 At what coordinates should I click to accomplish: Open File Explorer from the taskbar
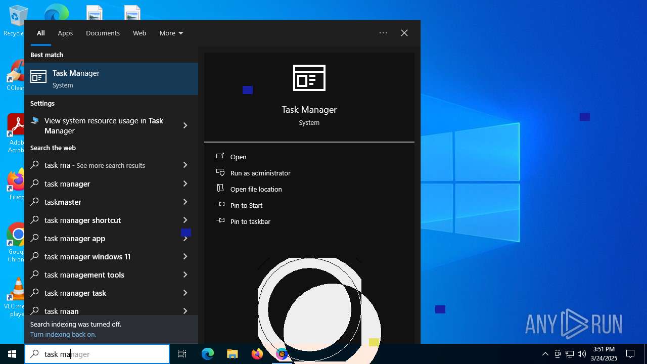point(232,354)
